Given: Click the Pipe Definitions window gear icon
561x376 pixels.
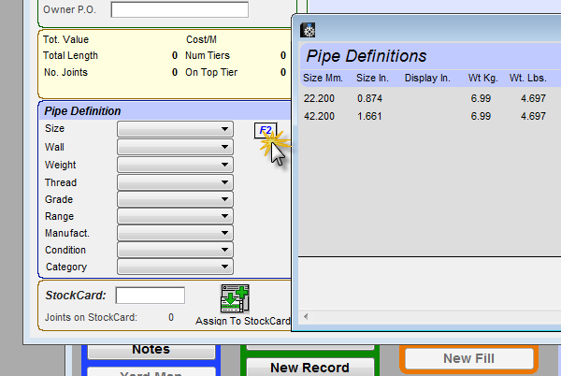Looking at the screenshot, I should [x=308, y=30].
